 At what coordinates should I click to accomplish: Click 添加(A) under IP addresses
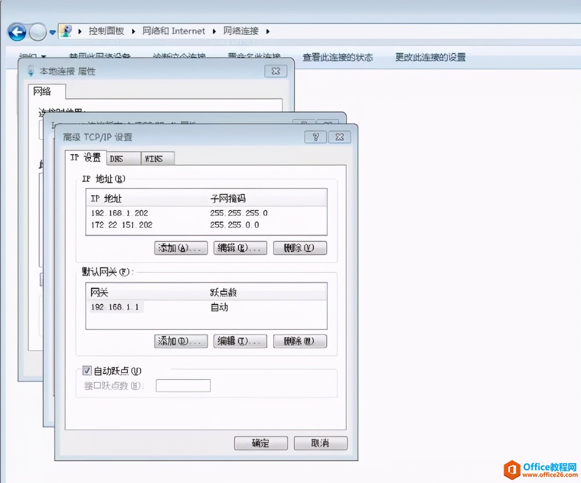(181, 248)
